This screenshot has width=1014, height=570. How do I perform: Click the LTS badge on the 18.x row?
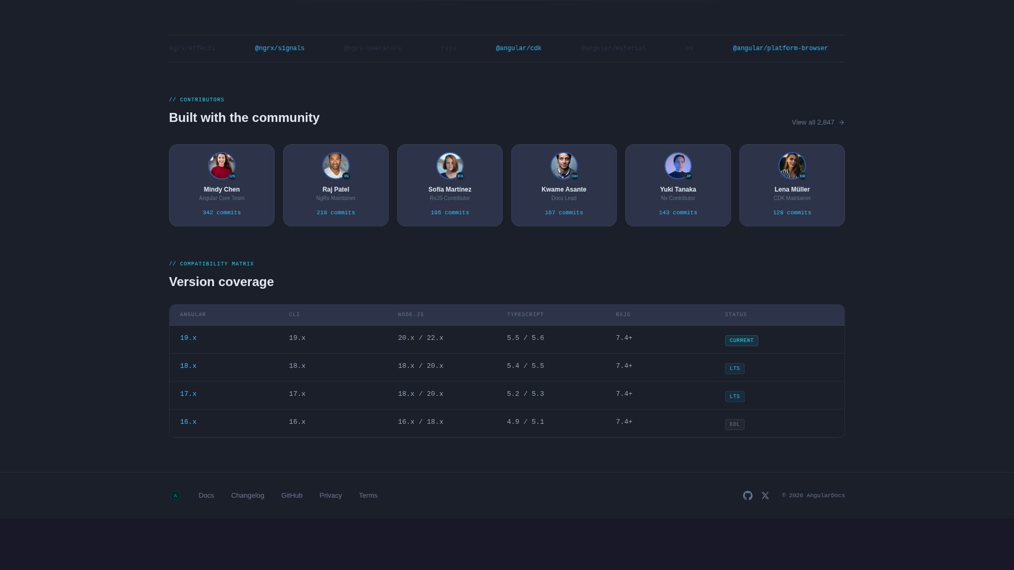[x=735, y=368]
